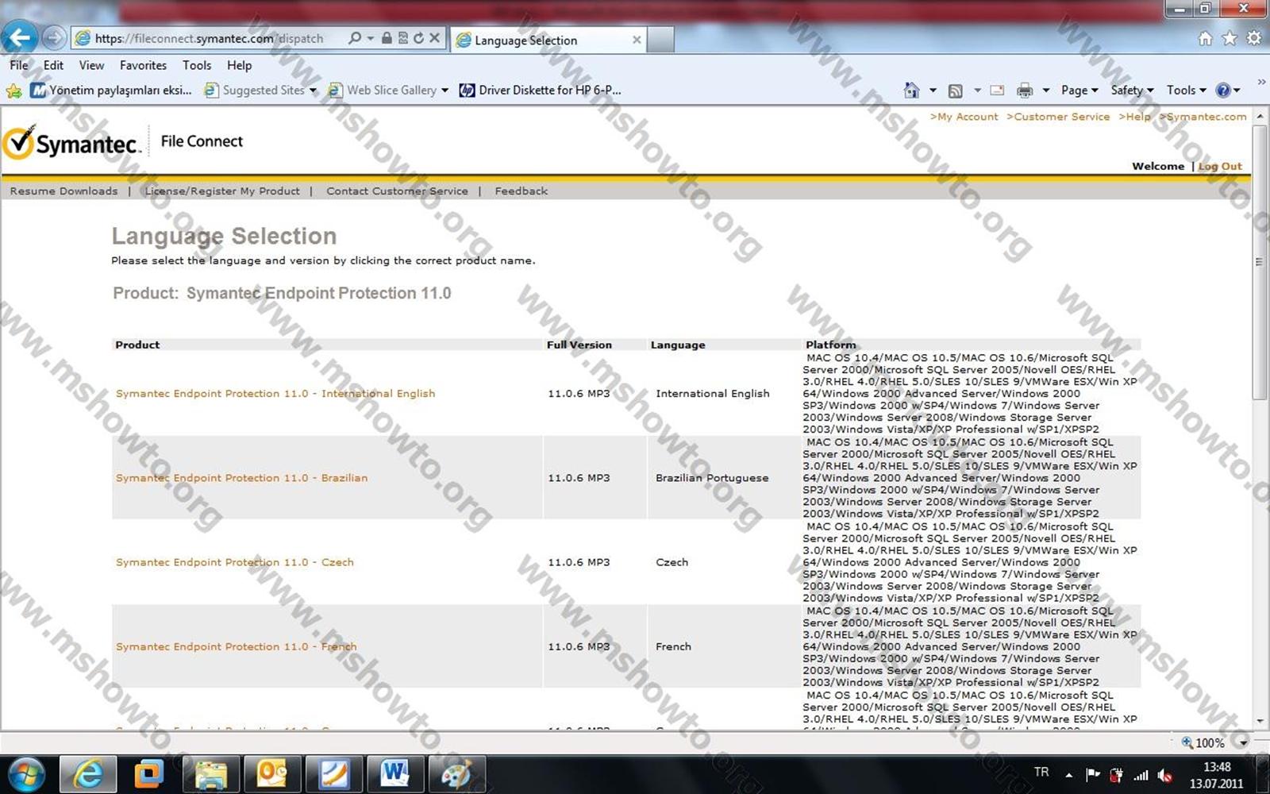Open a new blank tab

click(x=660, y=40)
